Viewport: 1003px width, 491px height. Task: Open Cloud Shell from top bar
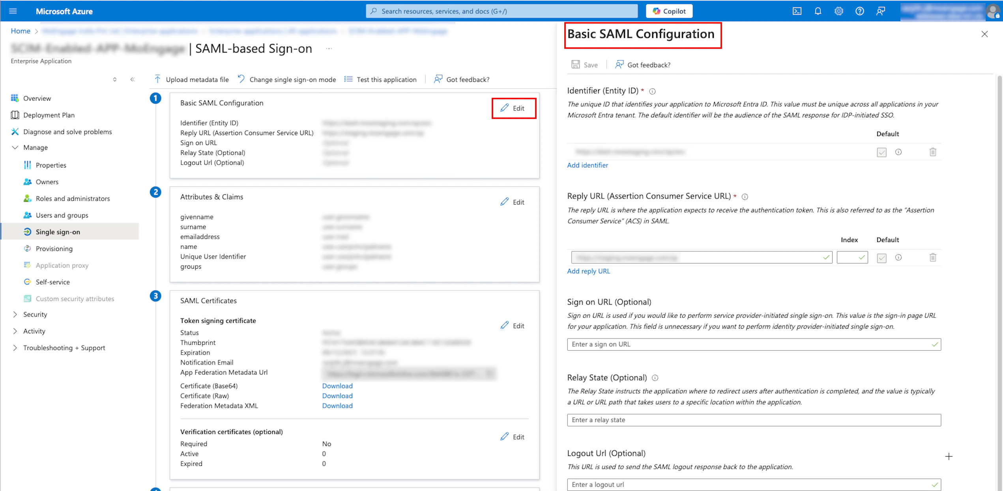[x=797, y=11]
